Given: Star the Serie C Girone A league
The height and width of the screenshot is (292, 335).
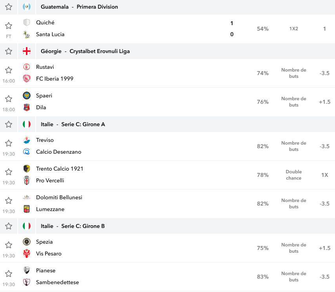Looking at the screenshot, I should (x=9, y=124).
